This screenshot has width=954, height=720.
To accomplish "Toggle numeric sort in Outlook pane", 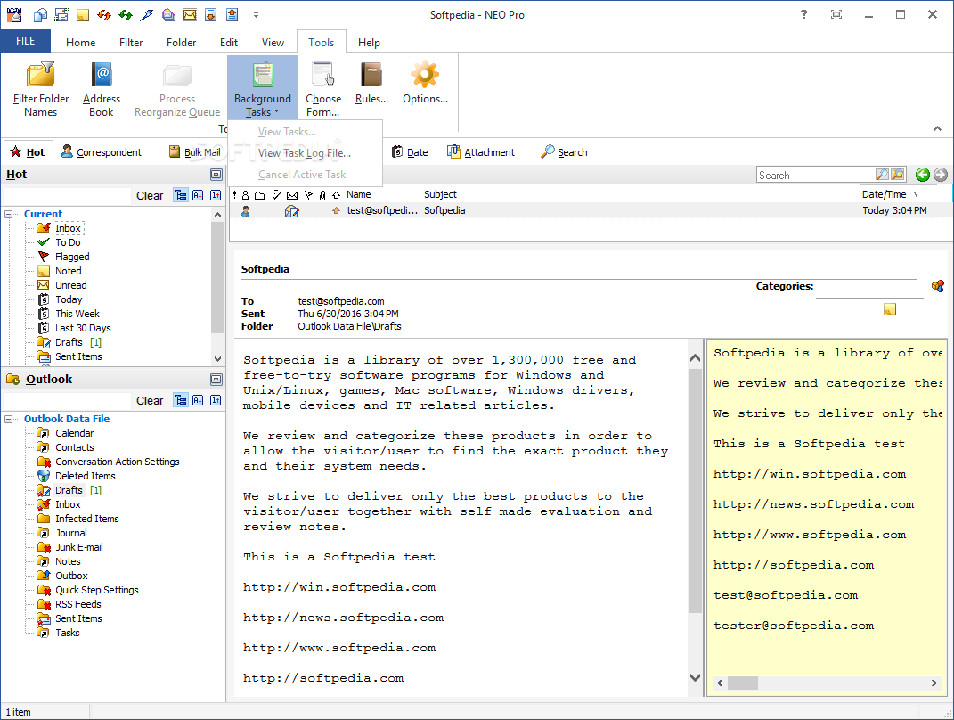I will (x=216, y=400).
